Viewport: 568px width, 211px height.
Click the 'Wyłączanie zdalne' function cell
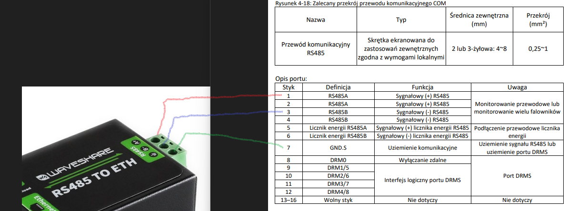(x=422, y=160)
